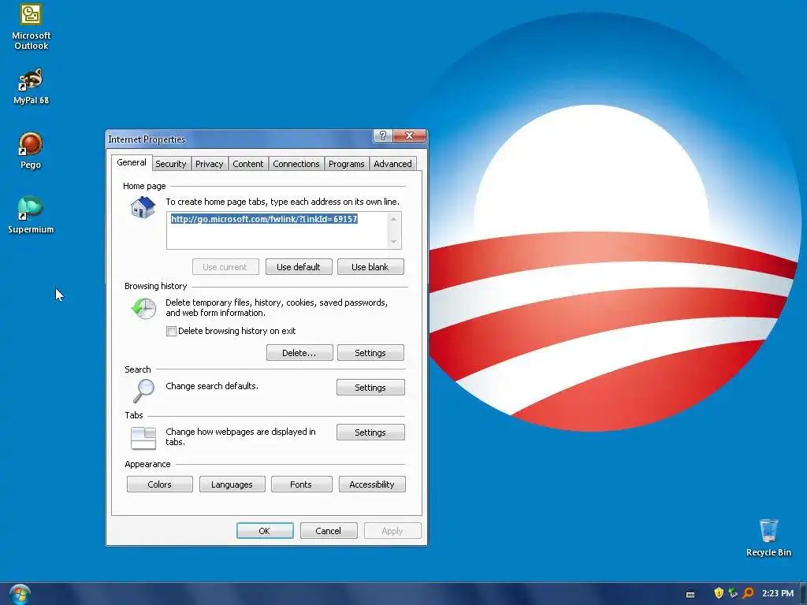Switch to the Security tab
The image size is (807, 605).
pyautogui.click(x=170, y=164)
